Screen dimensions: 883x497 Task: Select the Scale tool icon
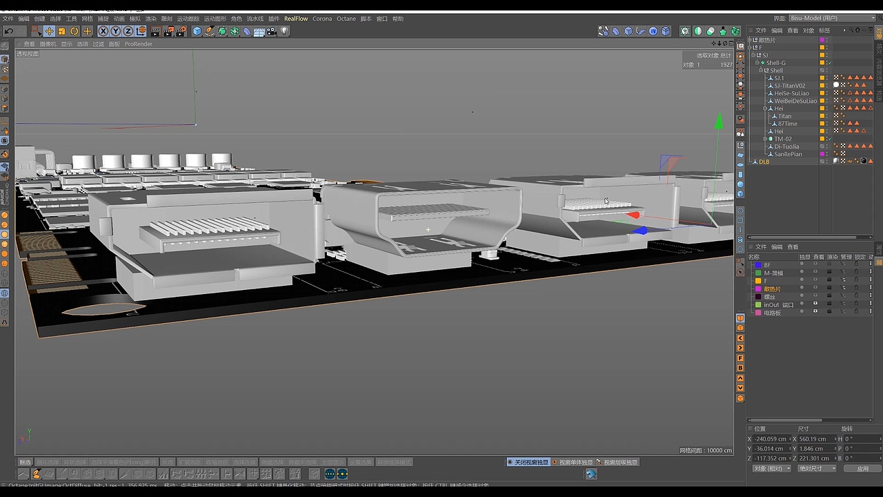click(61, 31)
